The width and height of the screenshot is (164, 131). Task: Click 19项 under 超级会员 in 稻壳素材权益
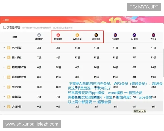click(96, 77)
